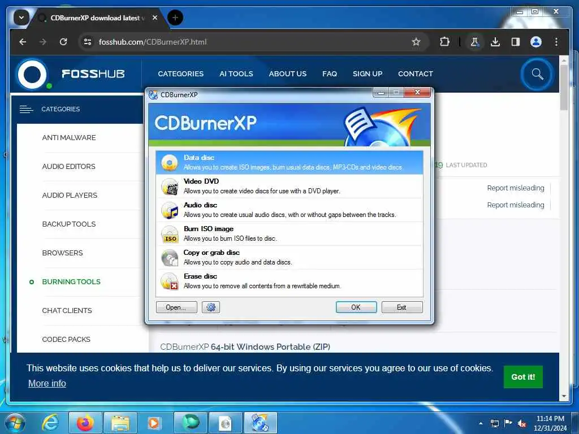This screenshot has width=579, height=434.
Task: Click the page vertical scrollbar thumb
Action: click(564, 87)
